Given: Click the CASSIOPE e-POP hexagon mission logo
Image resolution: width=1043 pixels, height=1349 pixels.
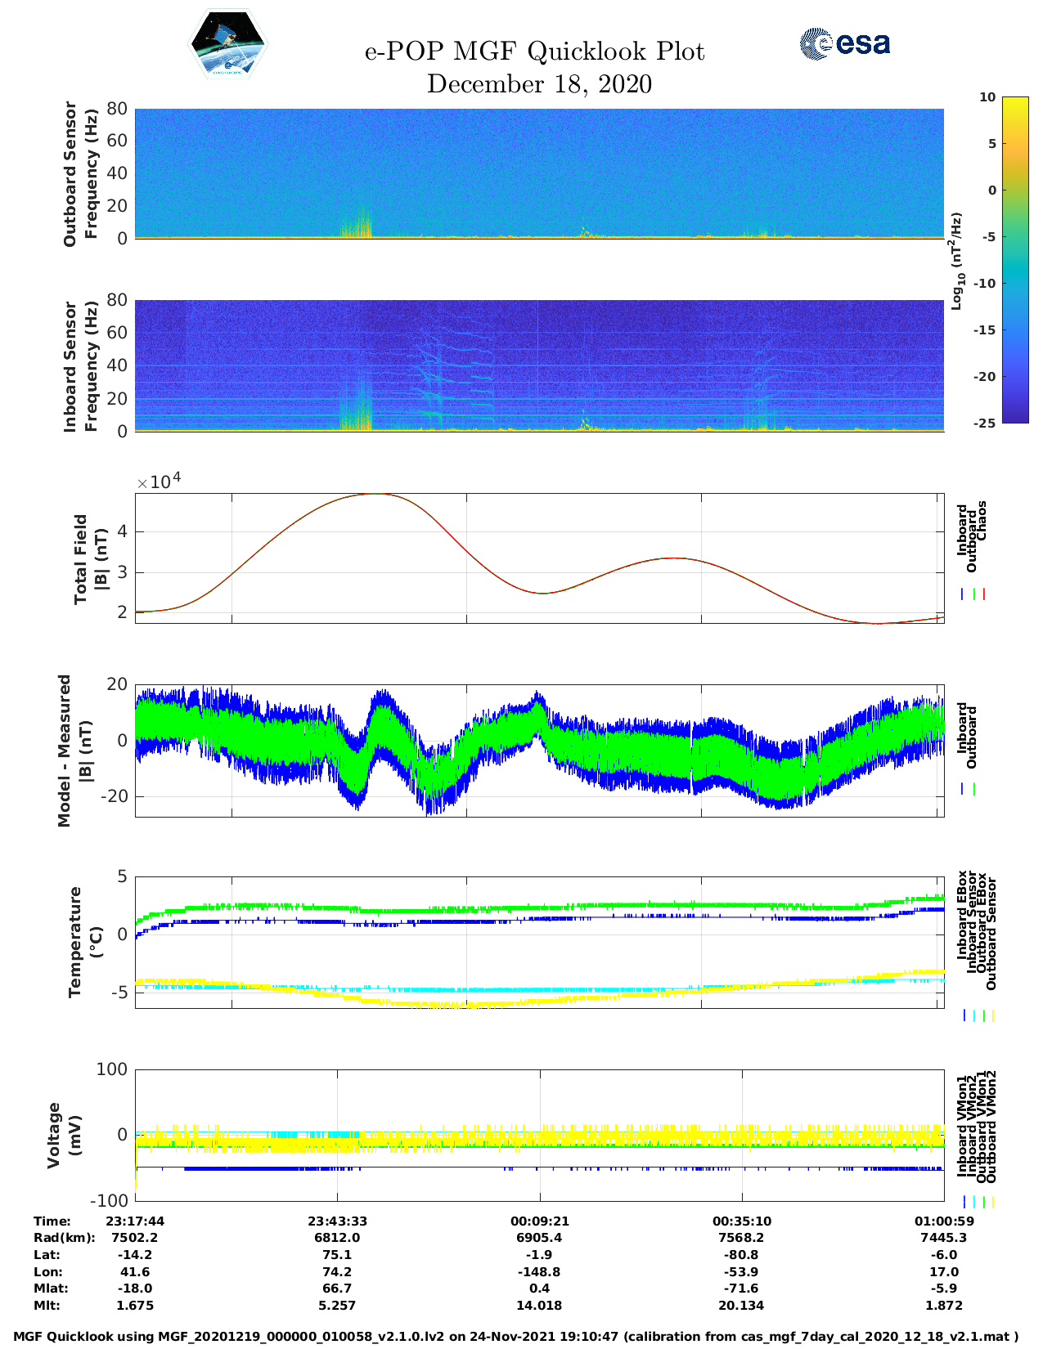Looking at the screenshot, I should click(227, 45).
